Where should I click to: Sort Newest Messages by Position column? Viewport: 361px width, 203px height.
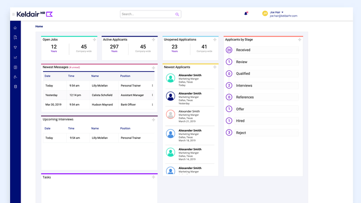point(125,76)
